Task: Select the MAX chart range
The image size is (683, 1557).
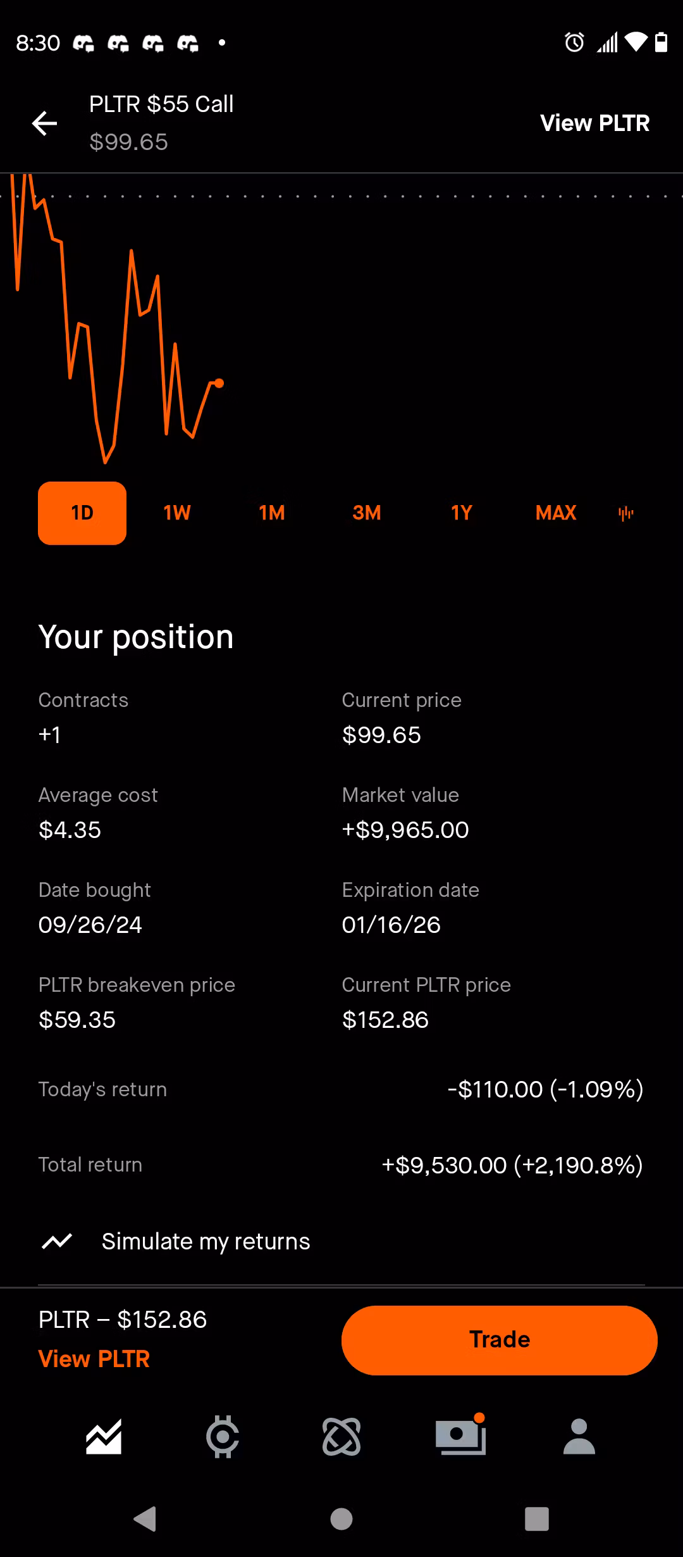Action: [556, 513]
